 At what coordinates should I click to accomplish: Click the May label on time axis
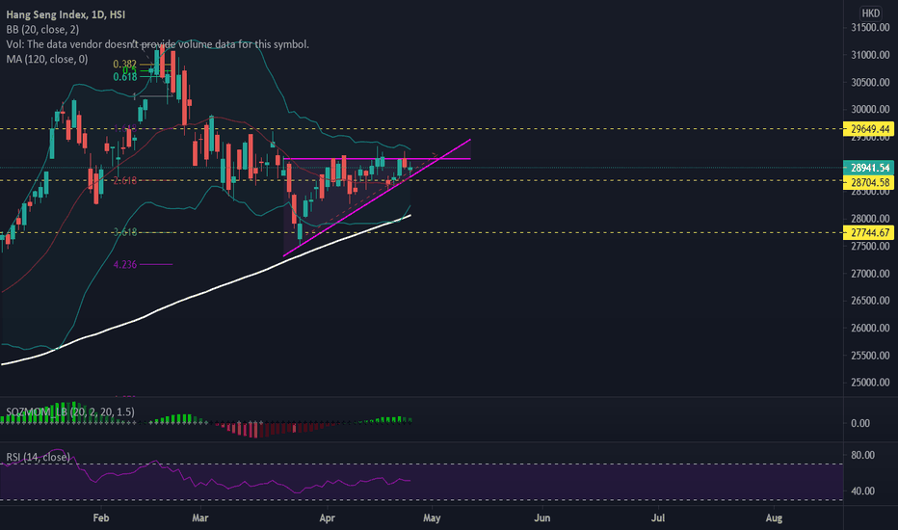(x=432, y=518)
